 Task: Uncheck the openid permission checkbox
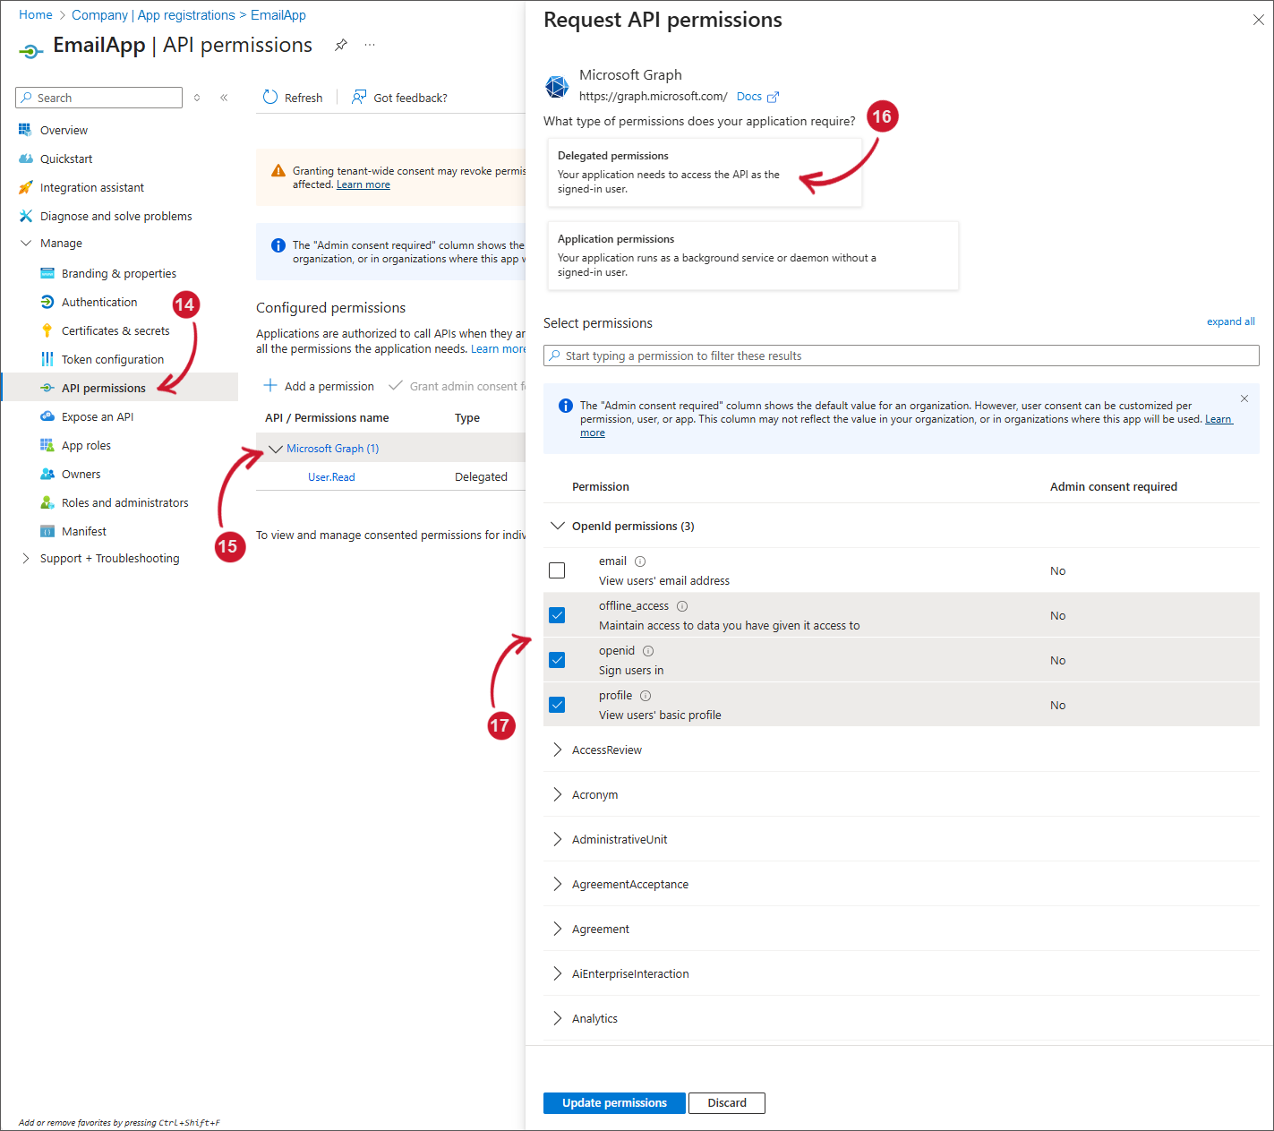point(557,660)
